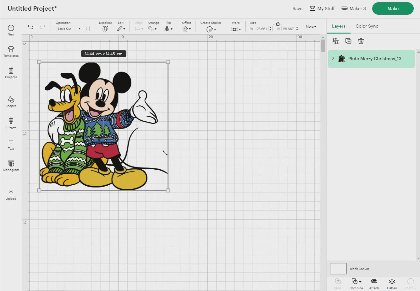Click the Duplicate layer icon
The height and width of the screenshot is (291, 420).
[x=348, y=41]
